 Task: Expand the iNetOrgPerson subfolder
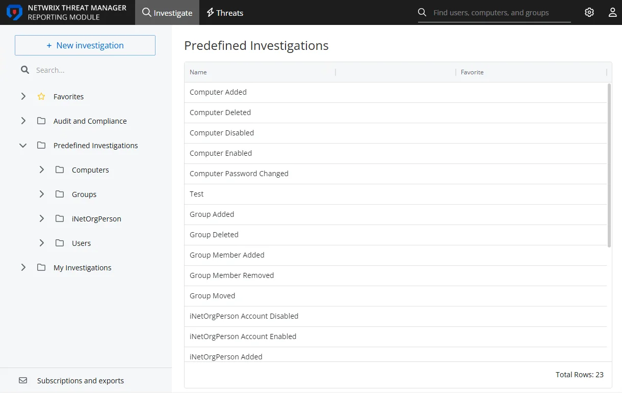(x=41, y=218)
